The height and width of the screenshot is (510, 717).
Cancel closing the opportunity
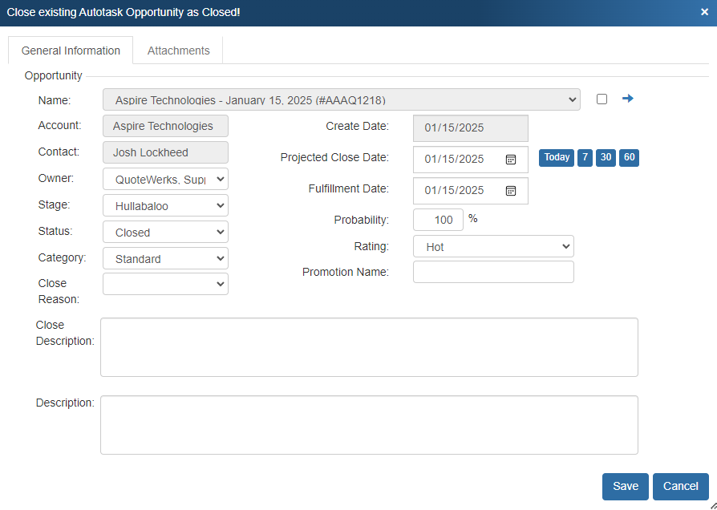click(680, 486)
